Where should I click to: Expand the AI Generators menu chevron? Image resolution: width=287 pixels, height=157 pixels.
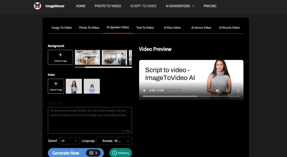[x=193, y=6]
